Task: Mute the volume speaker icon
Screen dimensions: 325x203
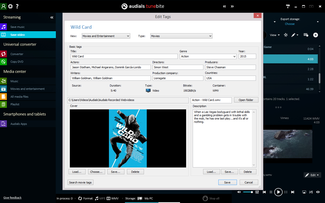Action: click(x=239, y=192)
